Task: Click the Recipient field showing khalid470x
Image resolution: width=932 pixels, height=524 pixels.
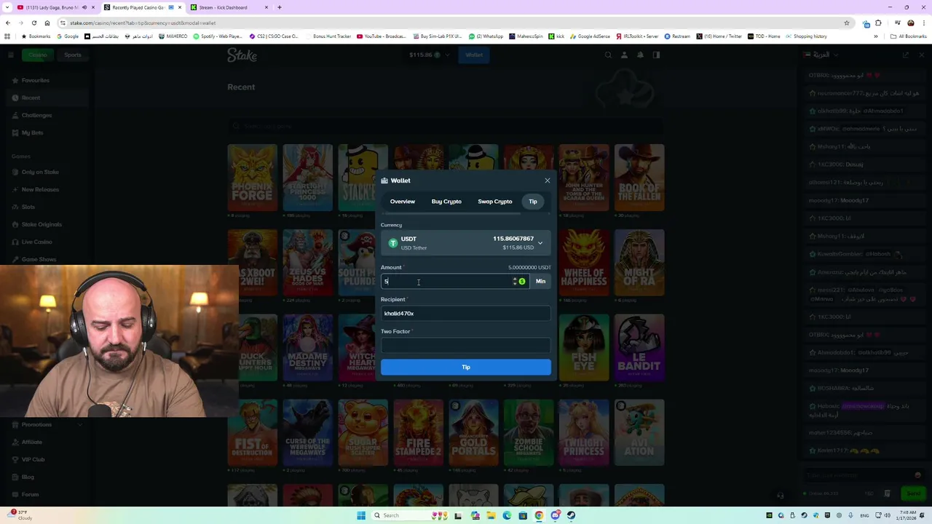Action: [x=466, y=314]
